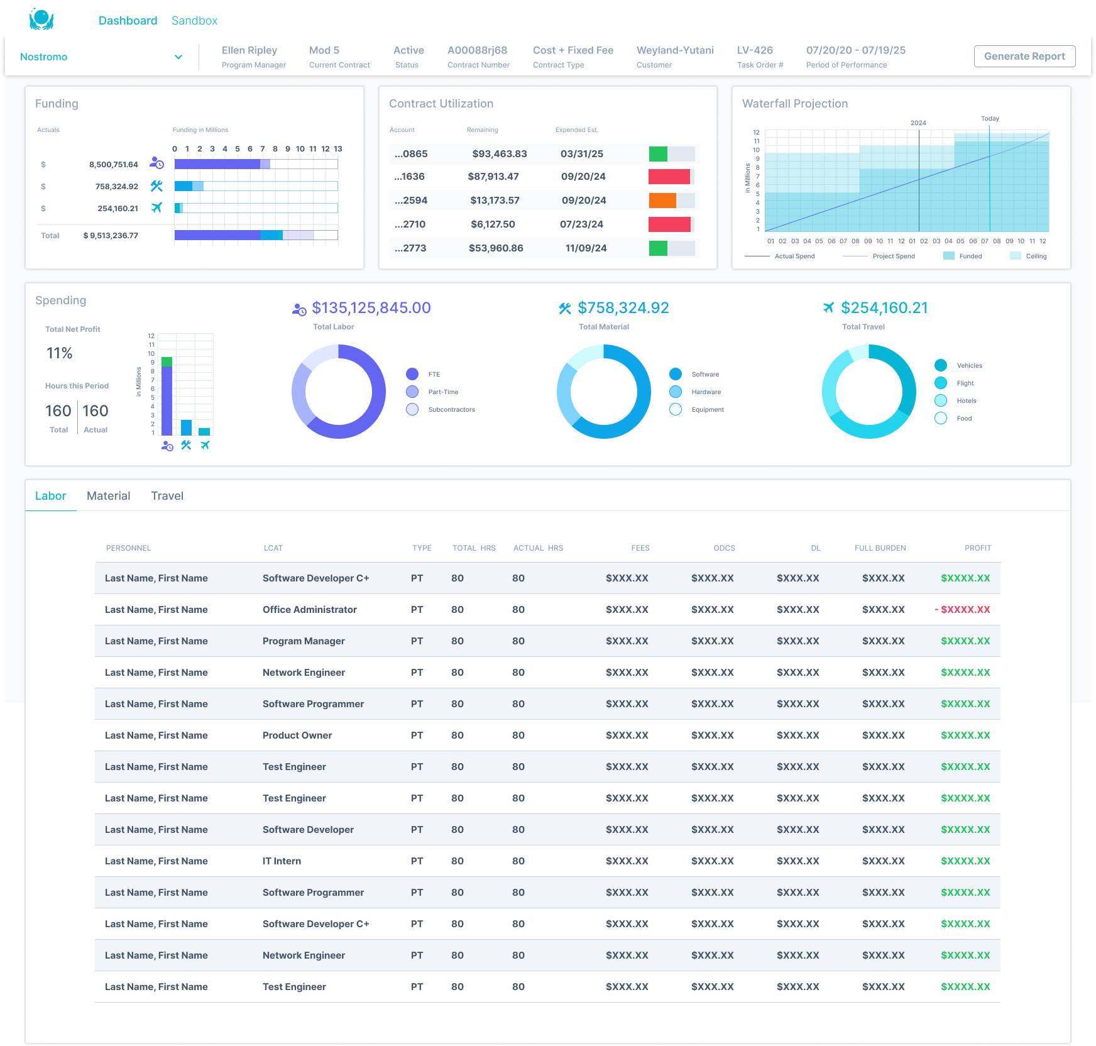Viewport: 1096px width, 1046px height.
Task: Click the Subcontractors legend circle
Action: [x=412, y=409]
